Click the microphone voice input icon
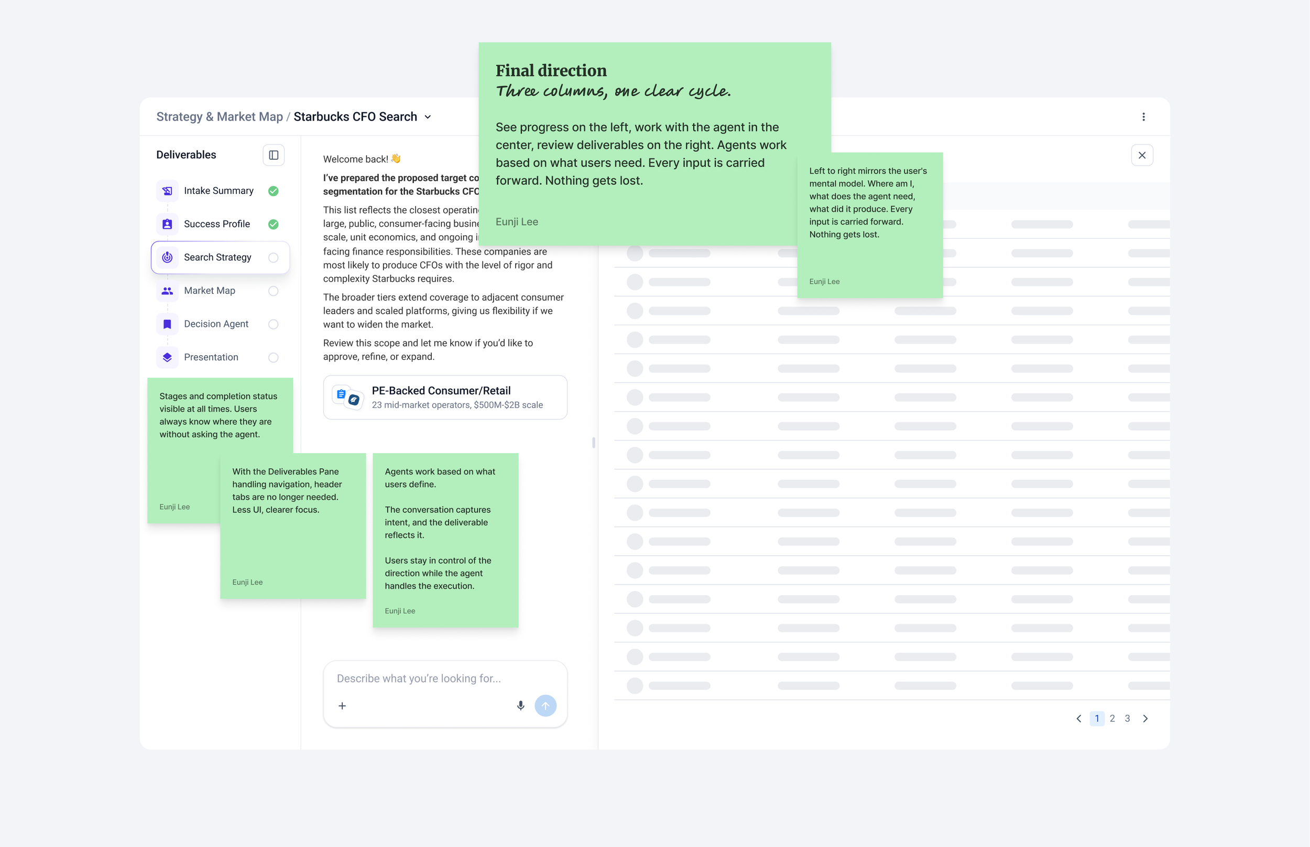 point(520,706)
